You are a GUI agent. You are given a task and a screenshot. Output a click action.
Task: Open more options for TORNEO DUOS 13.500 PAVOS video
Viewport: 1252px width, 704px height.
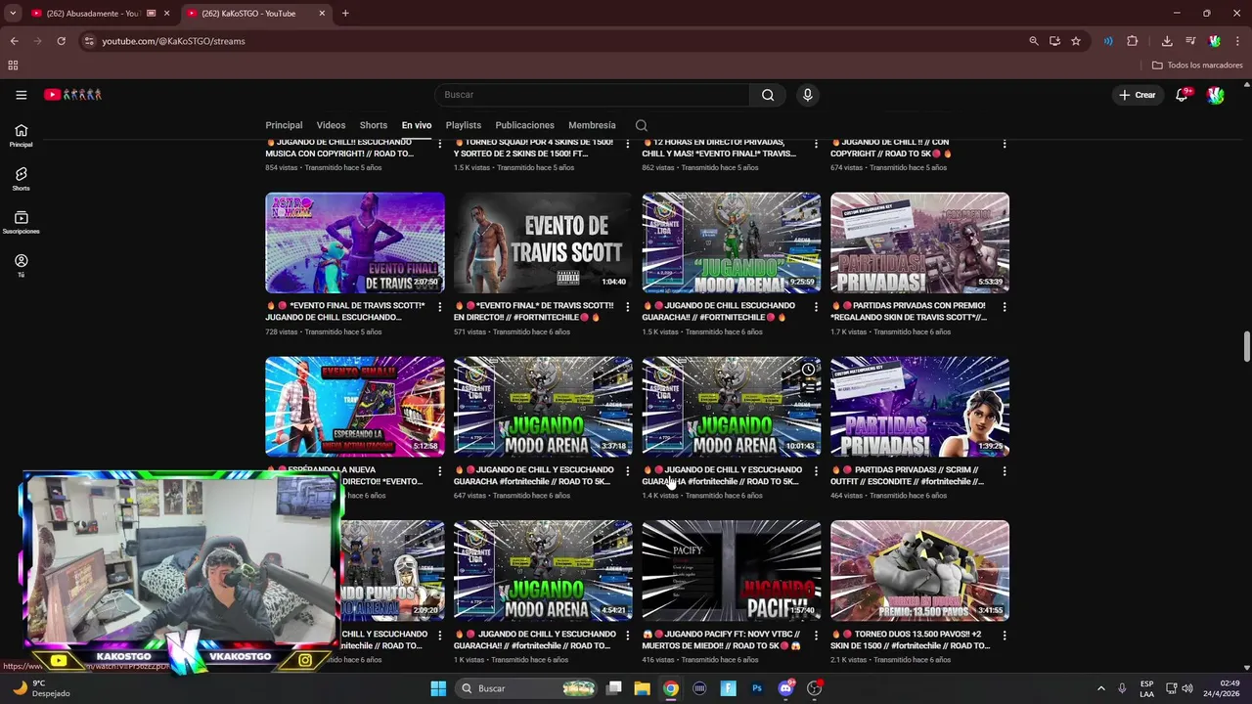coord(1005,636)
